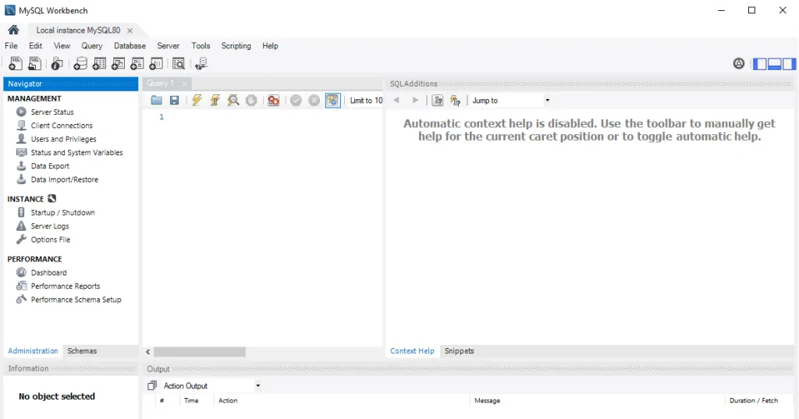
Task: Open Status and System Variables
Action: click(76, 152)
